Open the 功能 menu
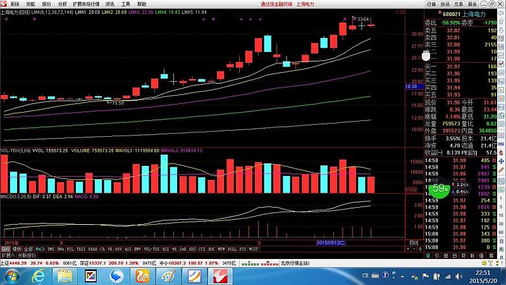506x285 pixels. [x=30, y=4]
